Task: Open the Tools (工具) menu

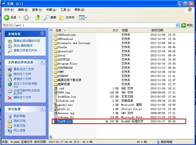Action: coord(65,10)
